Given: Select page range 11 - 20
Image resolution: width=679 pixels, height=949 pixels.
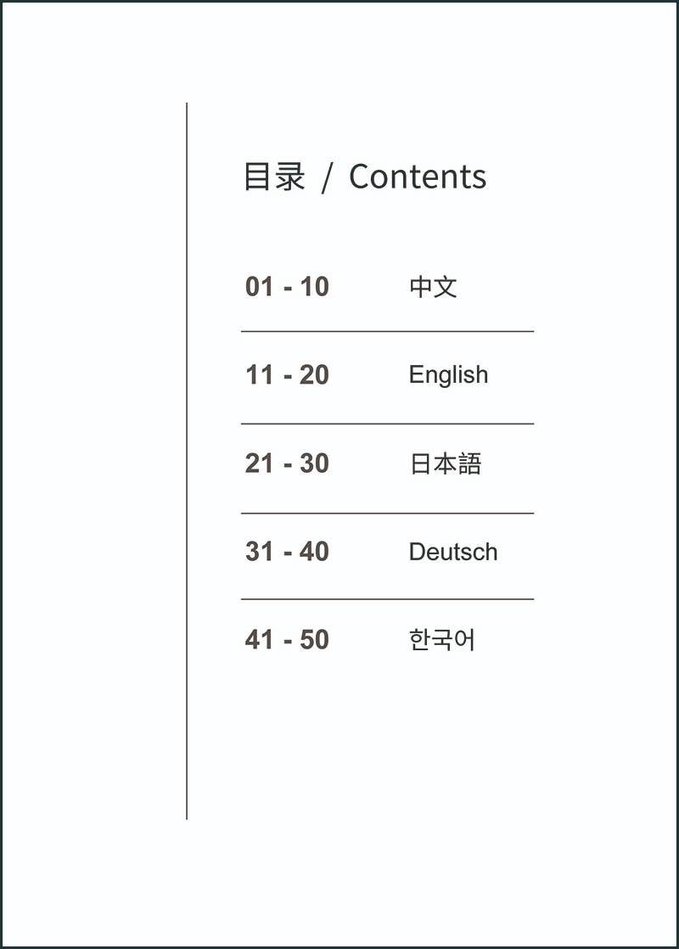Looking at the screenshot, I should (x=287, y=375).
